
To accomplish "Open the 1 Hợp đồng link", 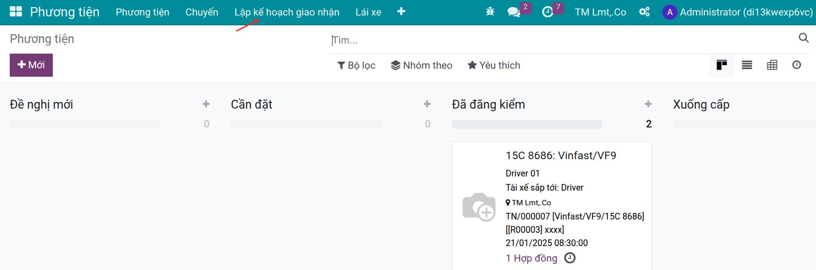I will point(531,258).
